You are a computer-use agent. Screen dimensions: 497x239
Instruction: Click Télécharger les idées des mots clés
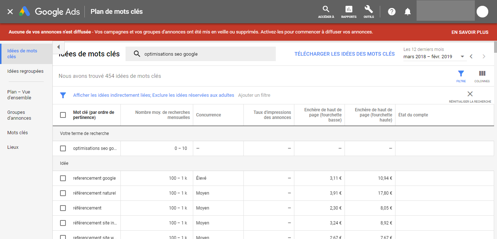pyautogui.click(x=345, y=54)
